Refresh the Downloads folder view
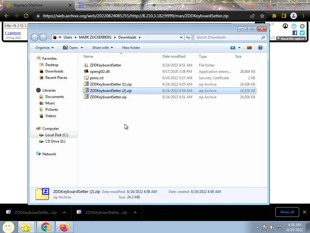This screenshot has width=310, height=233. tap(188, 37)
